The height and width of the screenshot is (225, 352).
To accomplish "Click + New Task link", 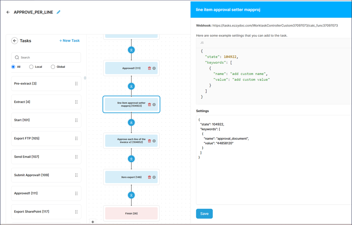I will [x=69, y=41].
